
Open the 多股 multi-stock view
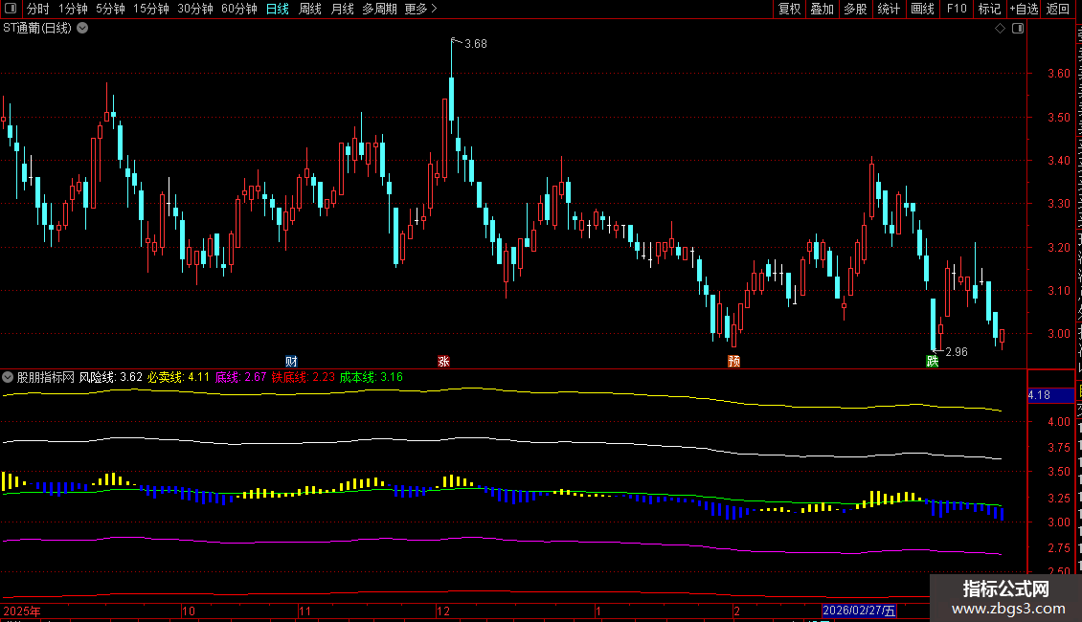(x=855, y=9)
